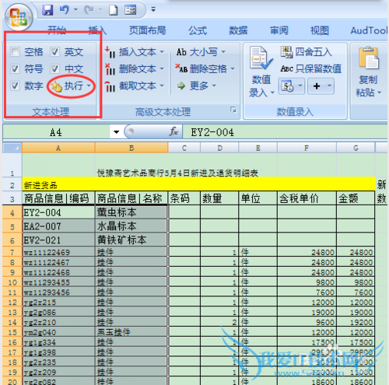Switch to the 视图 tab

320,30
